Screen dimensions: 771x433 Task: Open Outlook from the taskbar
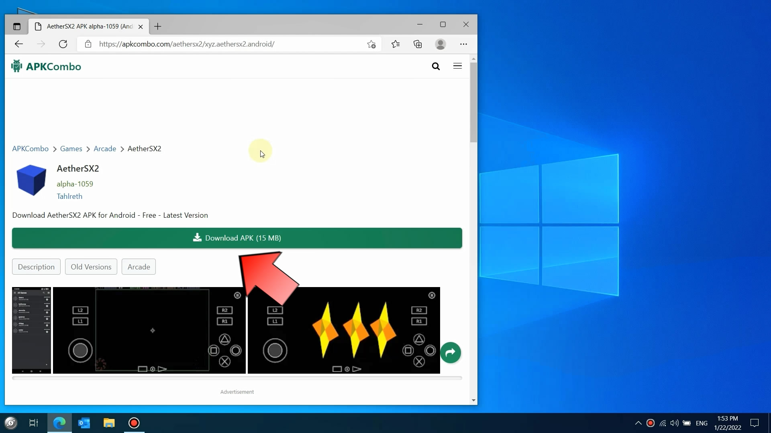coord(84,423)
